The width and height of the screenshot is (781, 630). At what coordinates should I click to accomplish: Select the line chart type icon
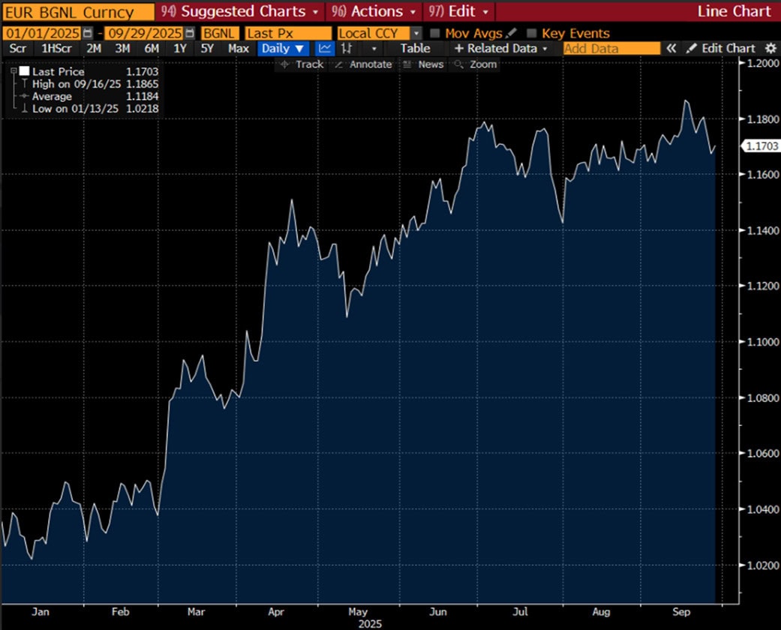pos(325,48)
